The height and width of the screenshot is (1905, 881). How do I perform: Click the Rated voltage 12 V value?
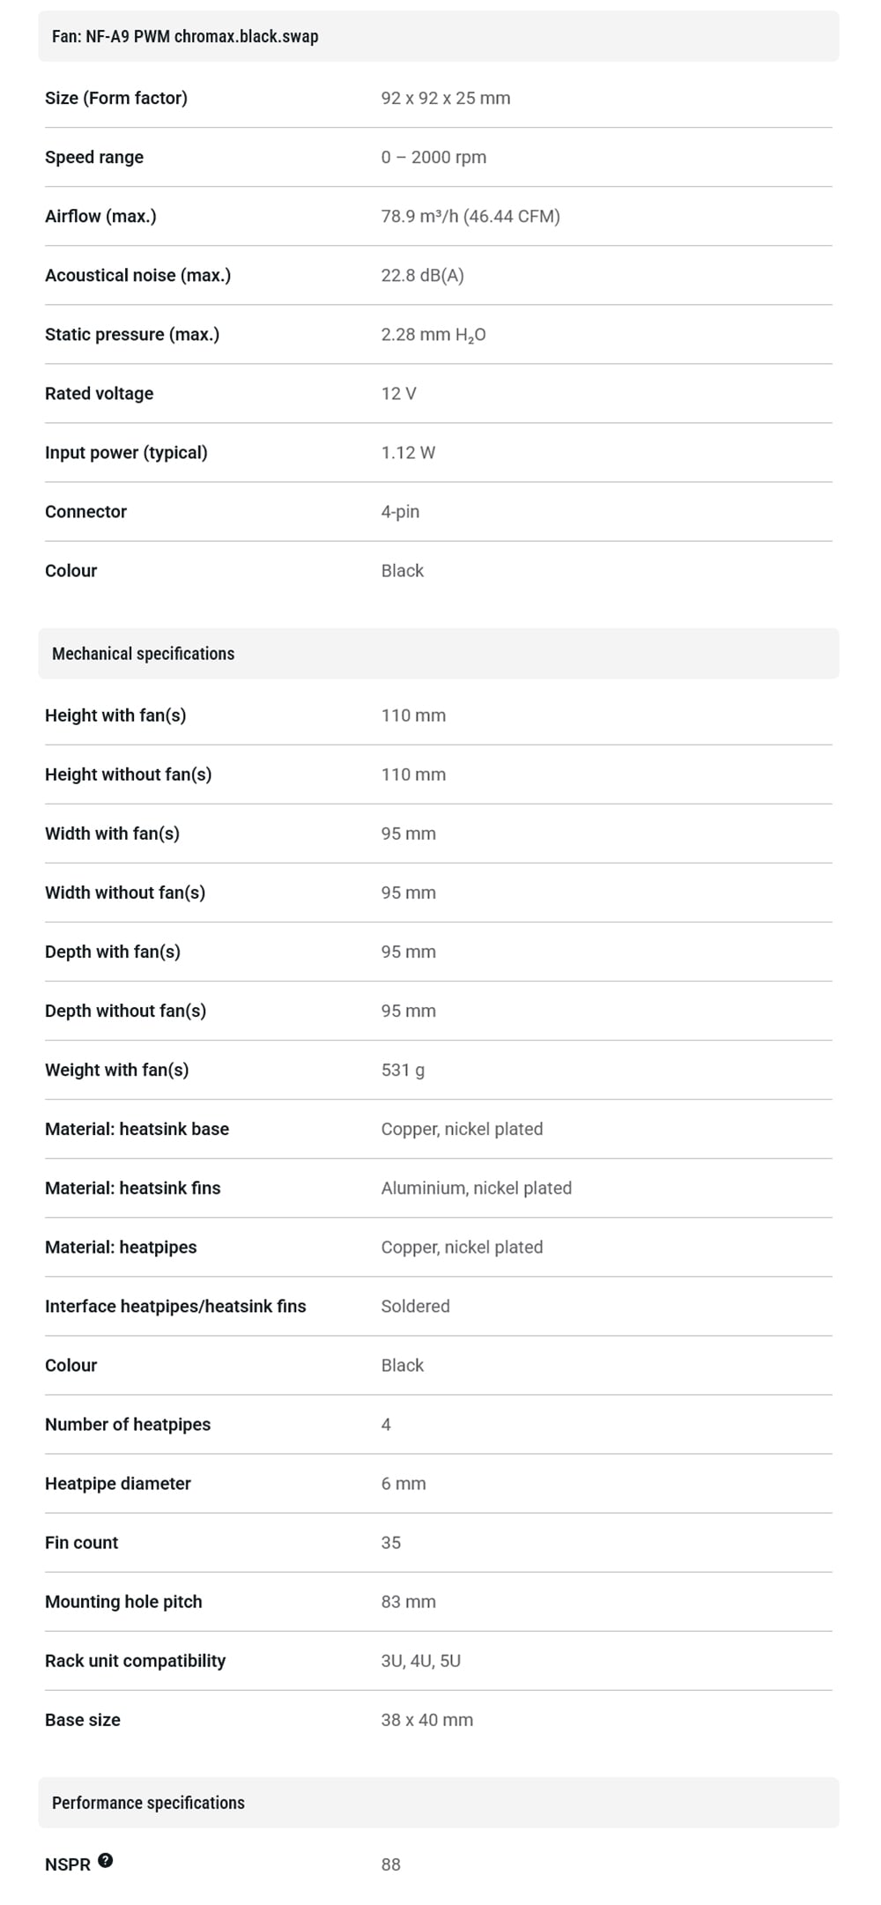398,393
